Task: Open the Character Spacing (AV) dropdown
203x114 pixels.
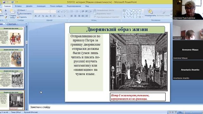Action: pyautogui.click(x=55, y=16)
